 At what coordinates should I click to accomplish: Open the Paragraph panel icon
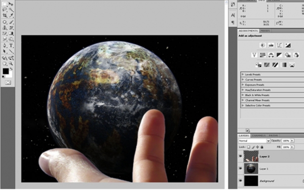click(x=233, y=22)
